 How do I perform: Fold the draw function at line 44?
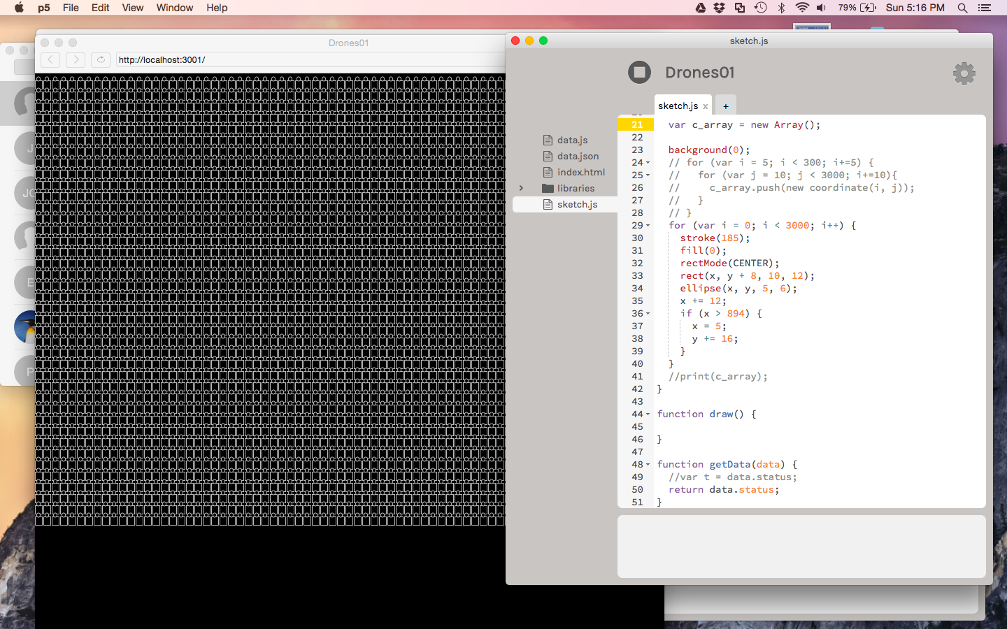point(648,414)
